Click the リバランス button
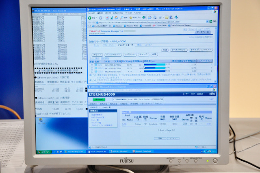 [x=130, y=55]
